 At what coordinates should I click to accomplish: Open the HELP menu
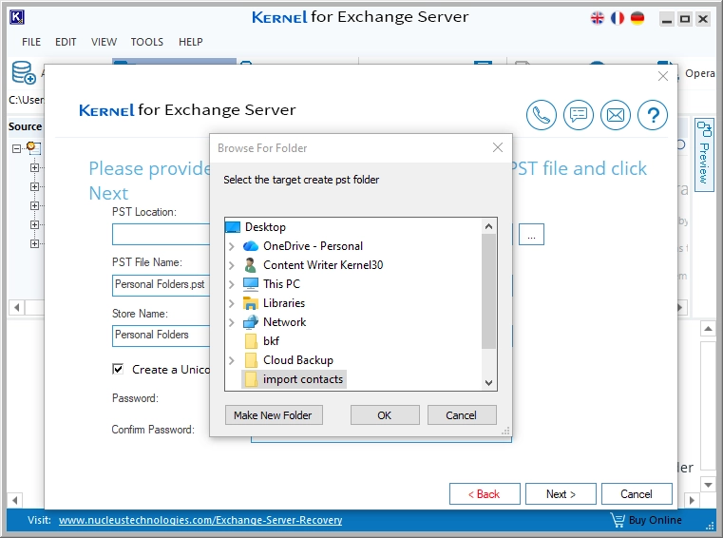tap(190, 42)
